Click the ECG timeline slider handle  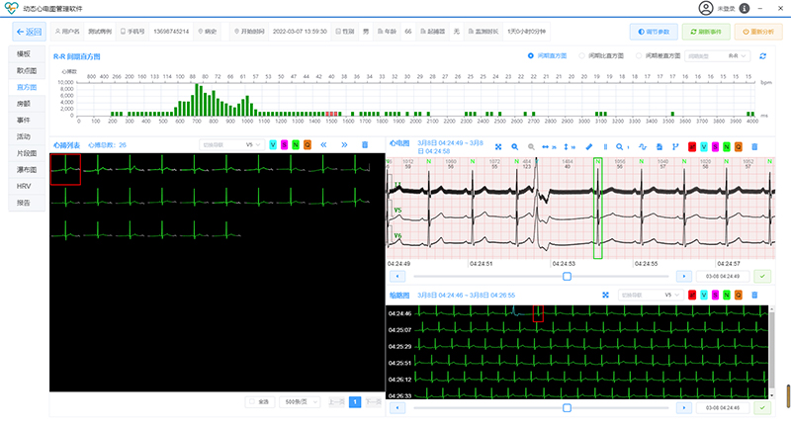tap(567, 277)
